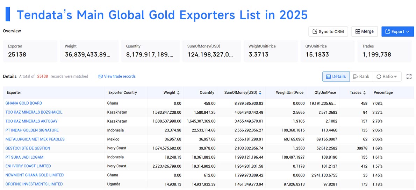The image size is (416, 190).
Task: Click the Overview section label
Action: [x=12, y=31]
